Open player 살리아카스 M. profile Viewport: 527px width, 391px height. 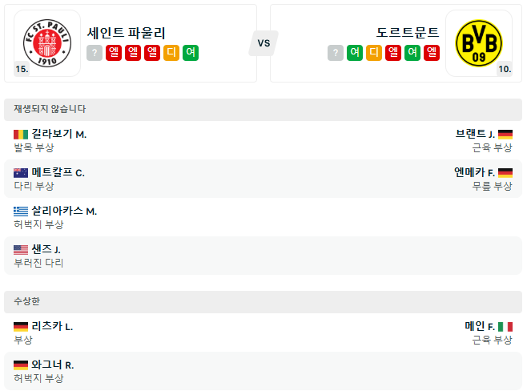pyautogui.click(x=64, y=211)
